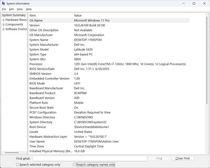Expand the Hardware Resources tree node
210x168 pixels.
pos(4,20)
